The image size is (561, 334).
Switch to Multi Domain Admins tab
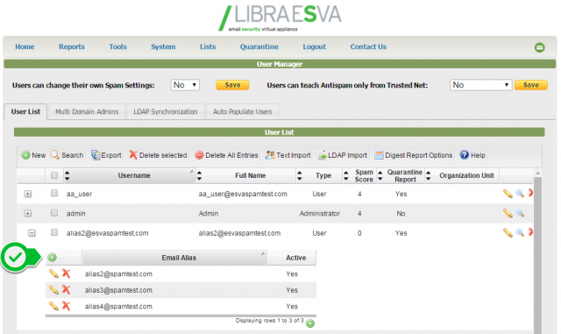[87, 111]
